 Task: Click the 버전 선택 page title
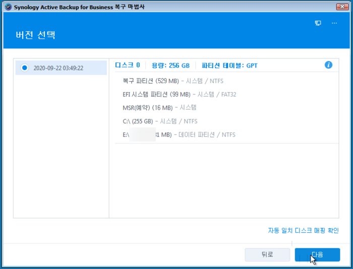click(x=35, y=35)
